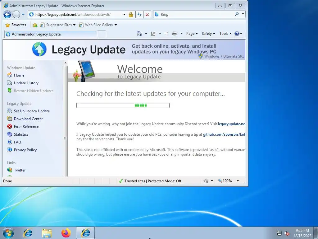Open Windows Explorer from taskbar

[x=47, y=233]
